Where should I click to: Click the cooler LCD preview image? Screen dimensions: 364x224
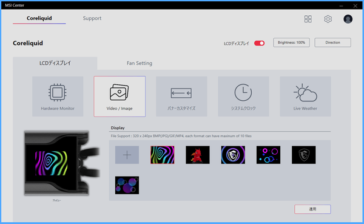[62, 163]
